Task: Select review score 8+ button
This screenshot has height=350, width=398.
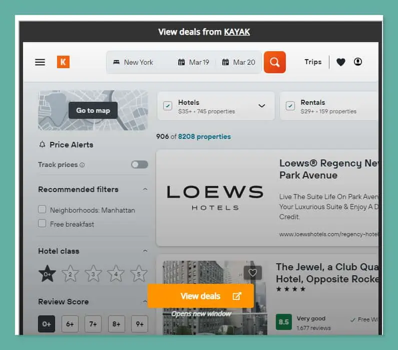Action: coord(117,324)
